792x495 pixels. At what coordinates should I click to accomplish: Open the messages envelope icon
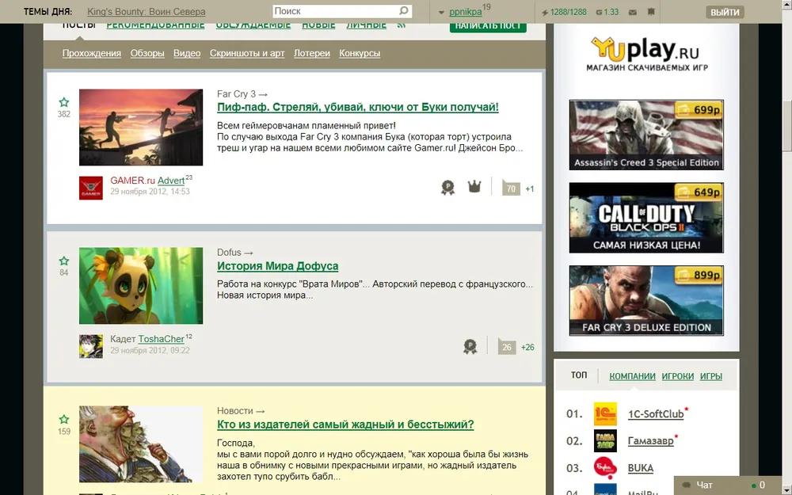(632, 12)
